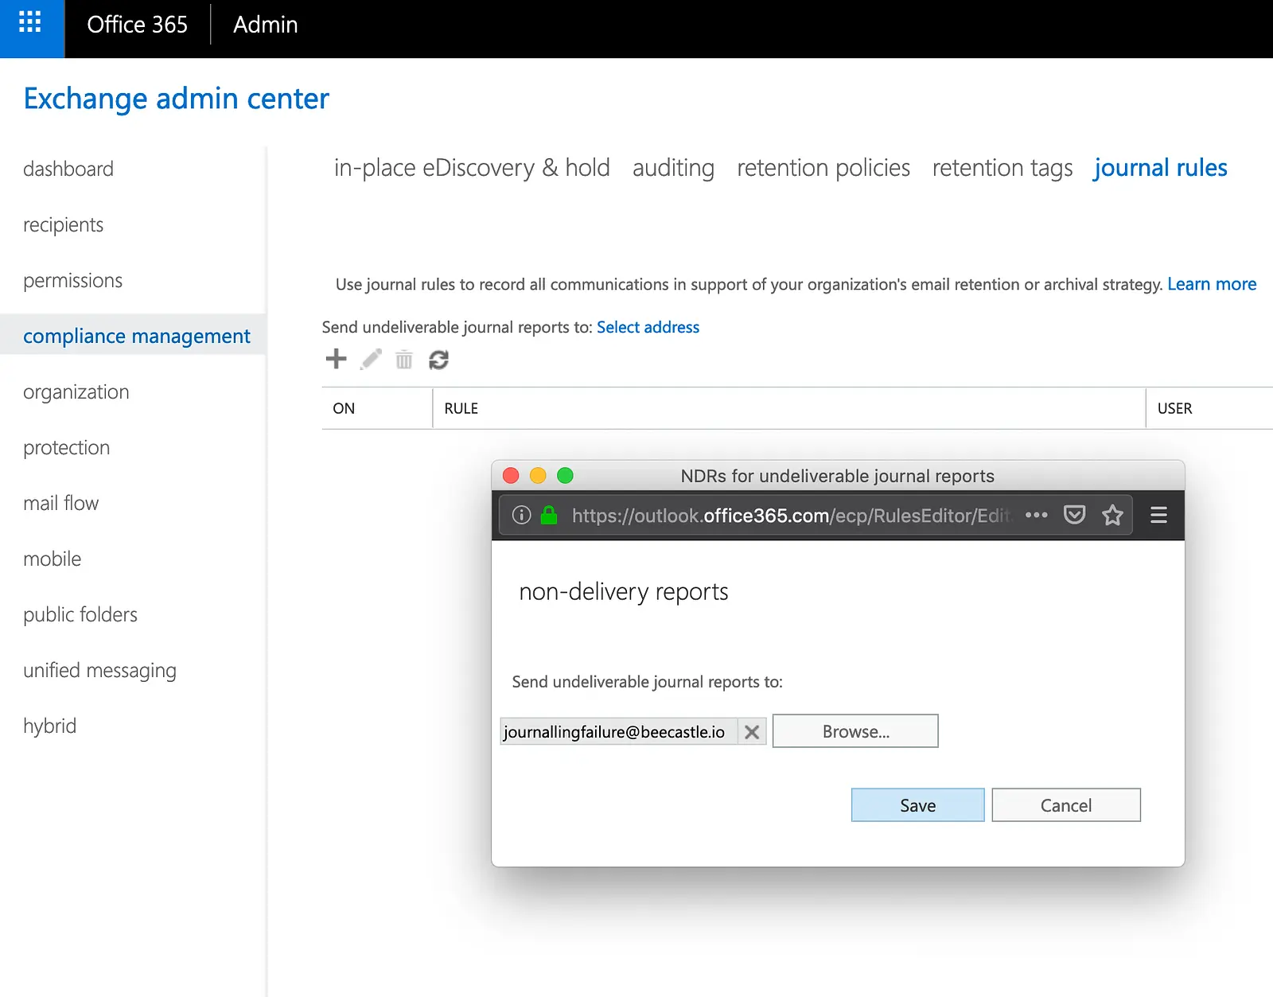The height and width of the screenshot is (997, 1273).
Task: Refresh the journal rules list
Action: (439, 360)
